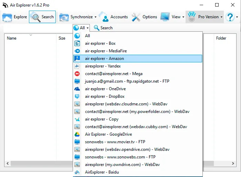
Task: Select AirExplorer - Baidu
Action: pyautogui.click(x=138, y=172)
